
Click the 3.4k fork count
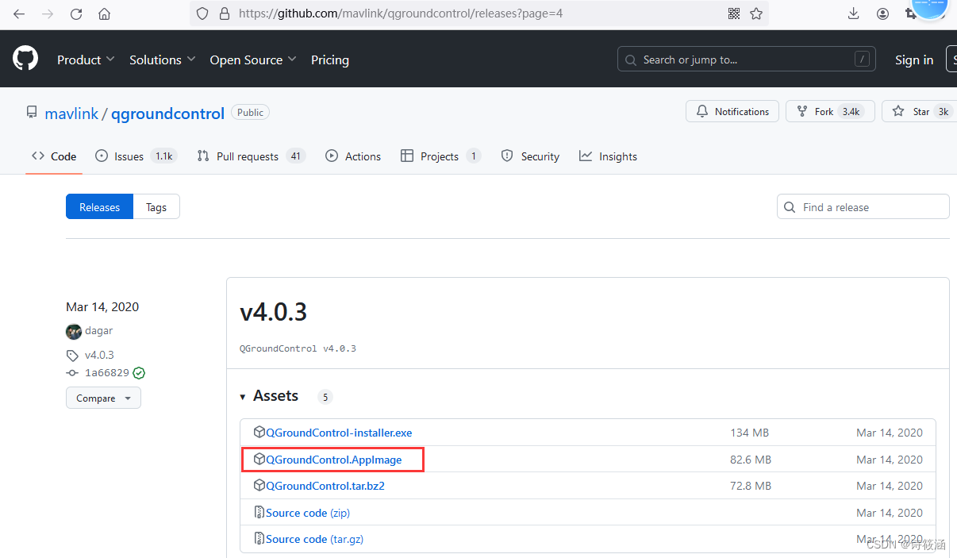(851, 112)
